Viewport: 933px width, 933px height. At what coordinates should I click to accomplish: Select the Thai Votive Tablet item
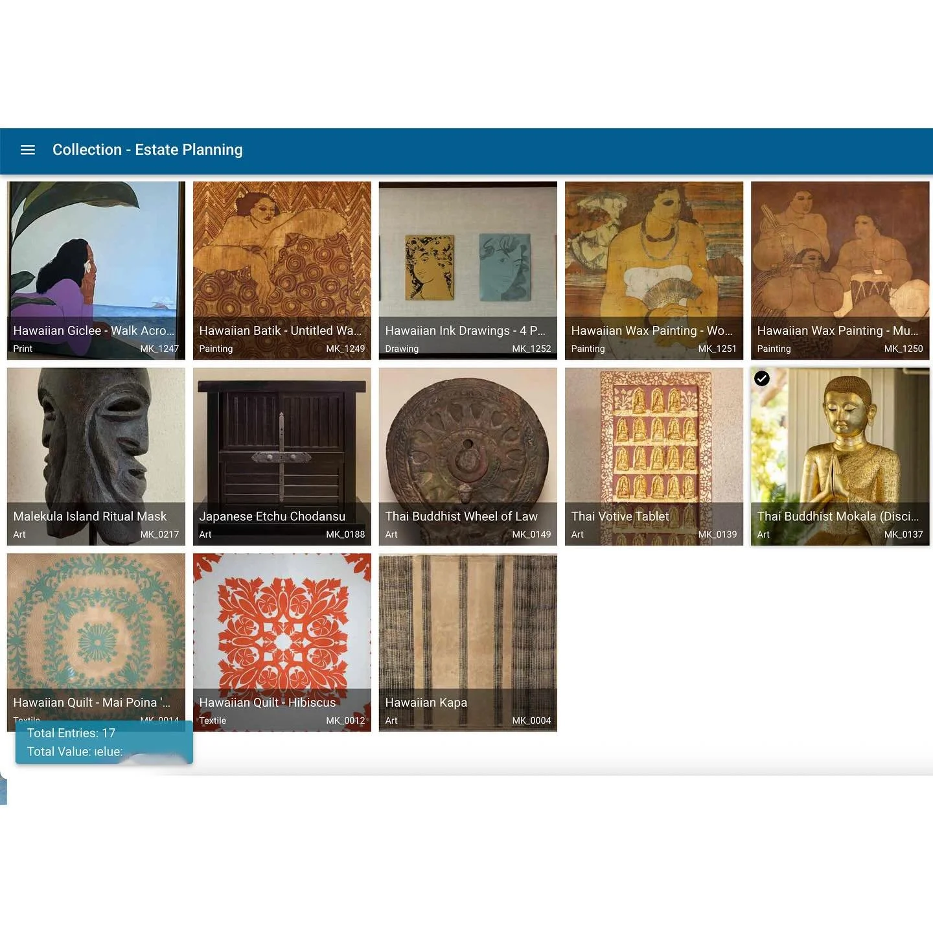pos(654,457)
